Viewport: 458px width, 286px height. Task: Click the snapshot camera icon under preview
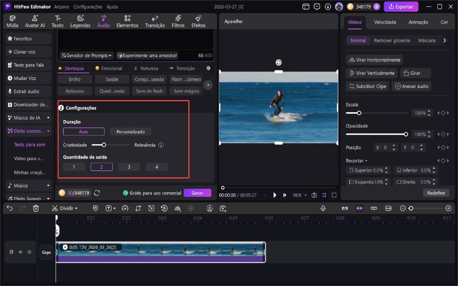click(x=314, y=195)
